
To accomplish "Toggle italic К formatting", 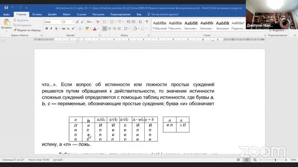I will click(x=51, y=29).
